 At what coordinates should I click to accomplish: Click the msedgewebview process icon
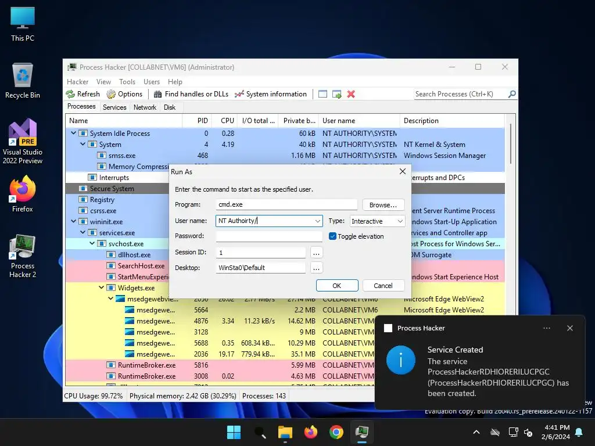[x=120, y=299]
